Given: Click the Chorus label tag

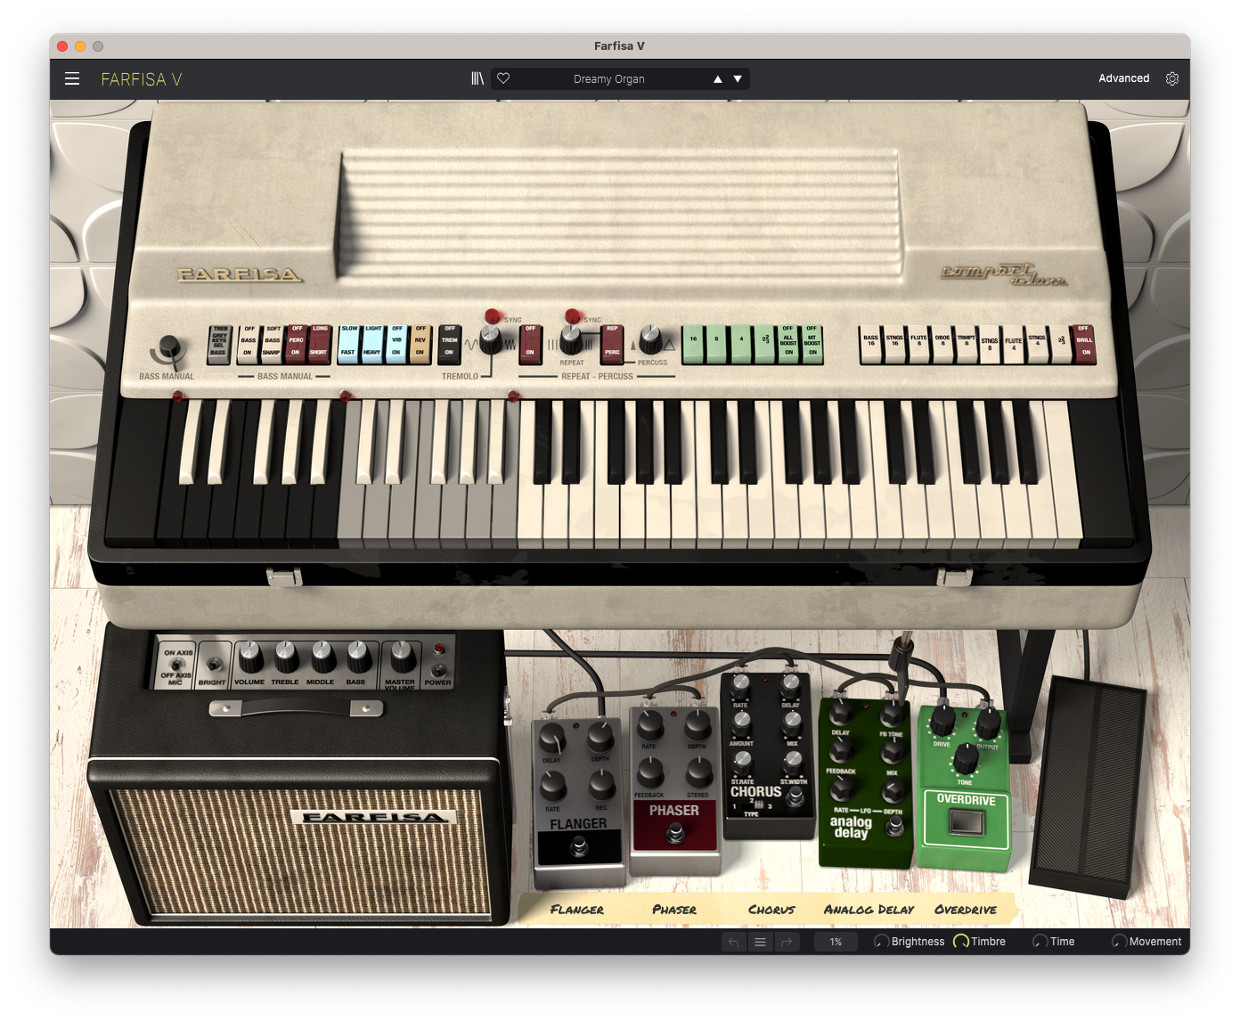Looking at the screenshot, I should (771, 910).
